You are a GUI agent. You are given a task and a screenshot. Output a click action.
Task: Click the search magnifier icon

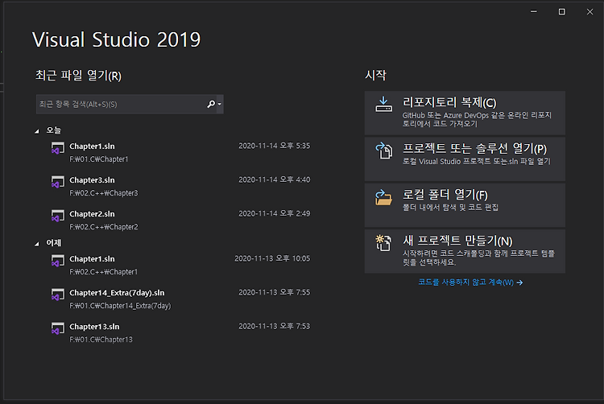pos(211,104)
